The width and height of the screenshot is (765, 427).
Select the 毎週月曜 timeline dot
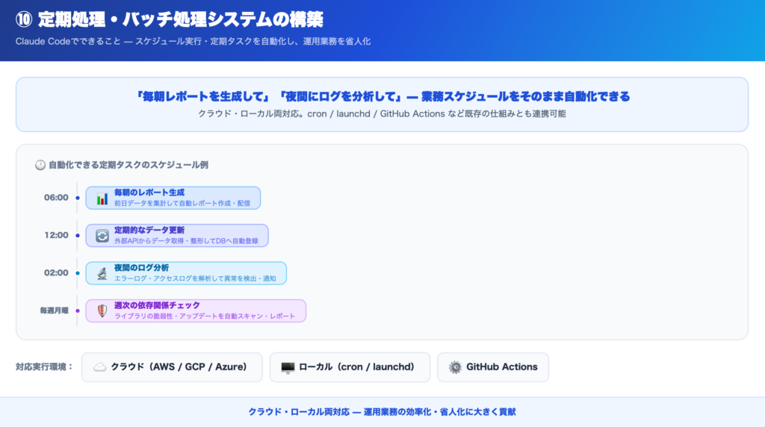77,311
